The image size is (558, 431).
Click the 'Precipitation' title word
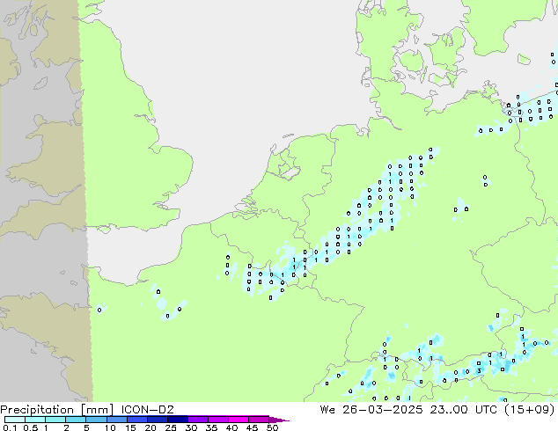[37, 410]
